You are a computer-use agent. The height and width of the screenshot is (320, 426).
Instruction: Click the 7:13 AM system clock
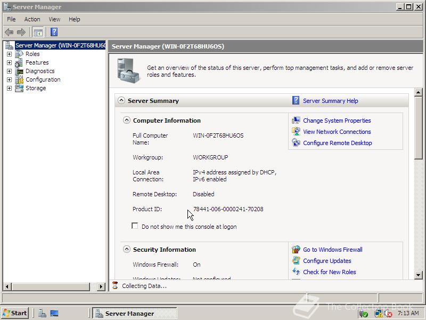408,313
